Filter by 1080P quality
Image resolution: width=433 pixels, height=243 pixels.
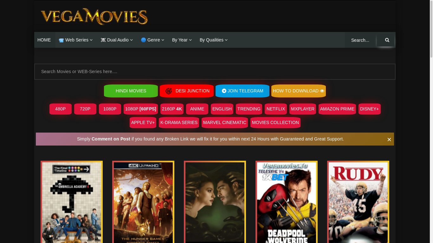click(x=110, y=109)
